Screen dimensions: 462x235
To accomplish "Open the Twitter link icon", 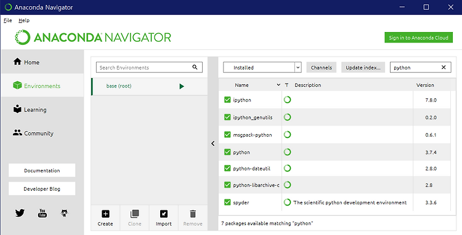I will tap(20, 213).
